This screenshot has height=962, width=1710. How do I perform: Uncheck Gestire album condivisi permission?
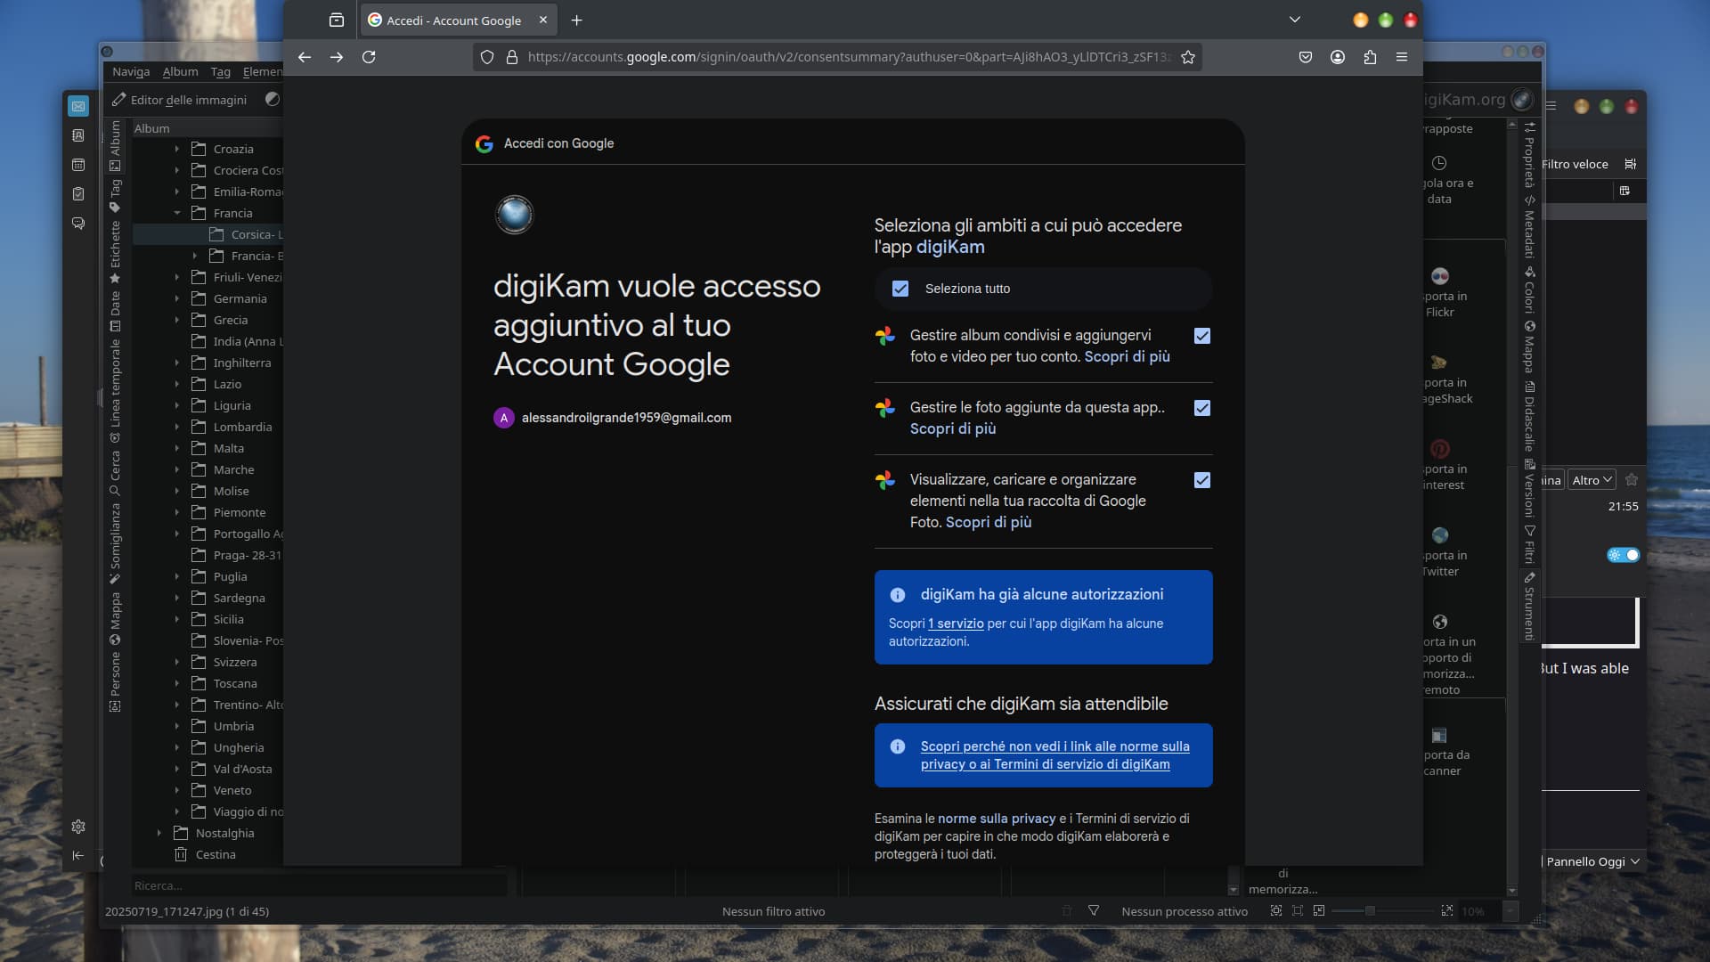[x=1202, y=336]
